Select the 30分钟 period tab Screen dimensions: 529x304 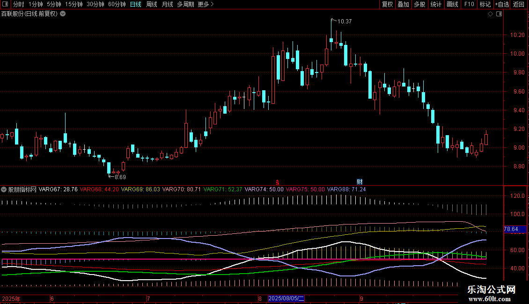point(95,4)
